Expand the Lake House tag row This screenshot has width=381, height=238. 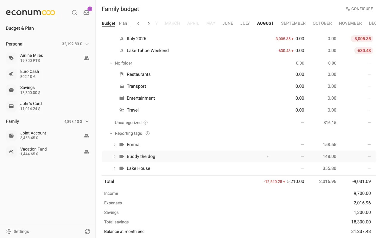[x=115, y=168]
